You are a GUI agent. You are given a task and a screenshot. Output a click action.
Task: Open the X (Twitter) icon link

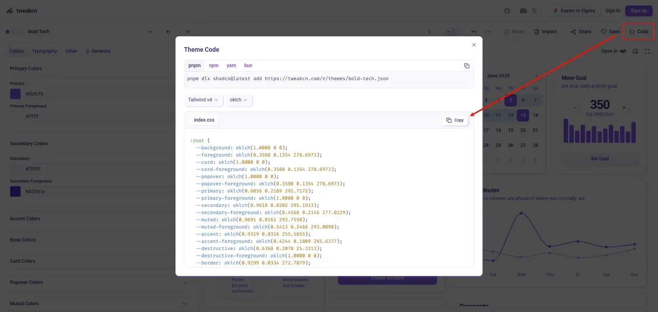534,11
